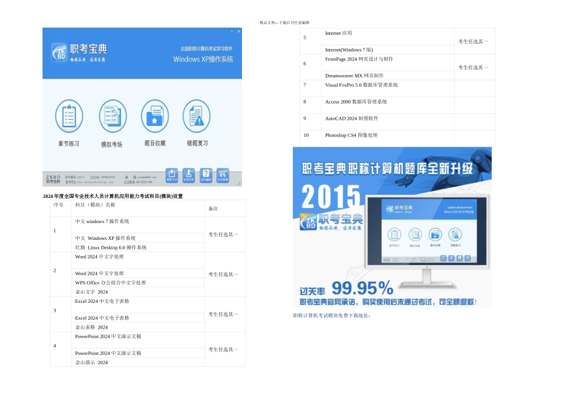Click the 模拟考场 label text
Image resolution: width=569 pixels, height=403 pixels.
[x=111, y=145]
